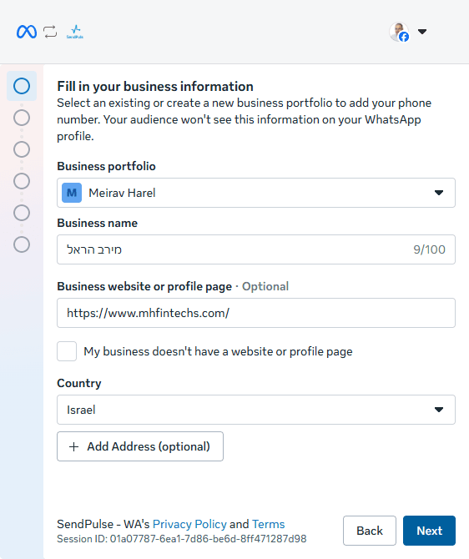The image size is (469, 559).
Task: Click the Business website URL field
Action: click(x=256, y=313)
